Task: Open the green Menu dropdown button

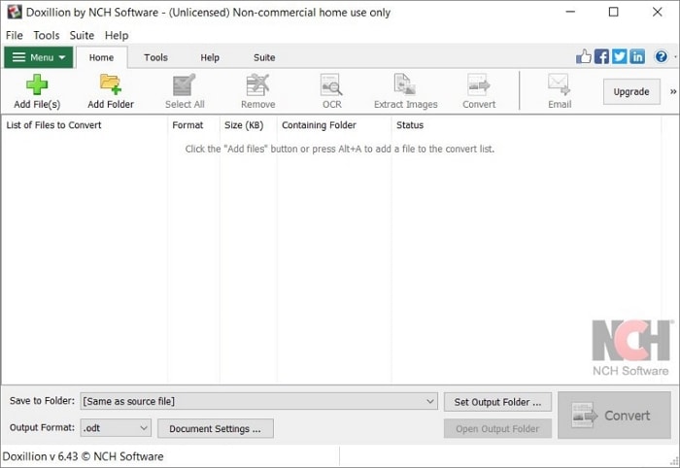Action: pyautogui.click(x=39, y=57)
